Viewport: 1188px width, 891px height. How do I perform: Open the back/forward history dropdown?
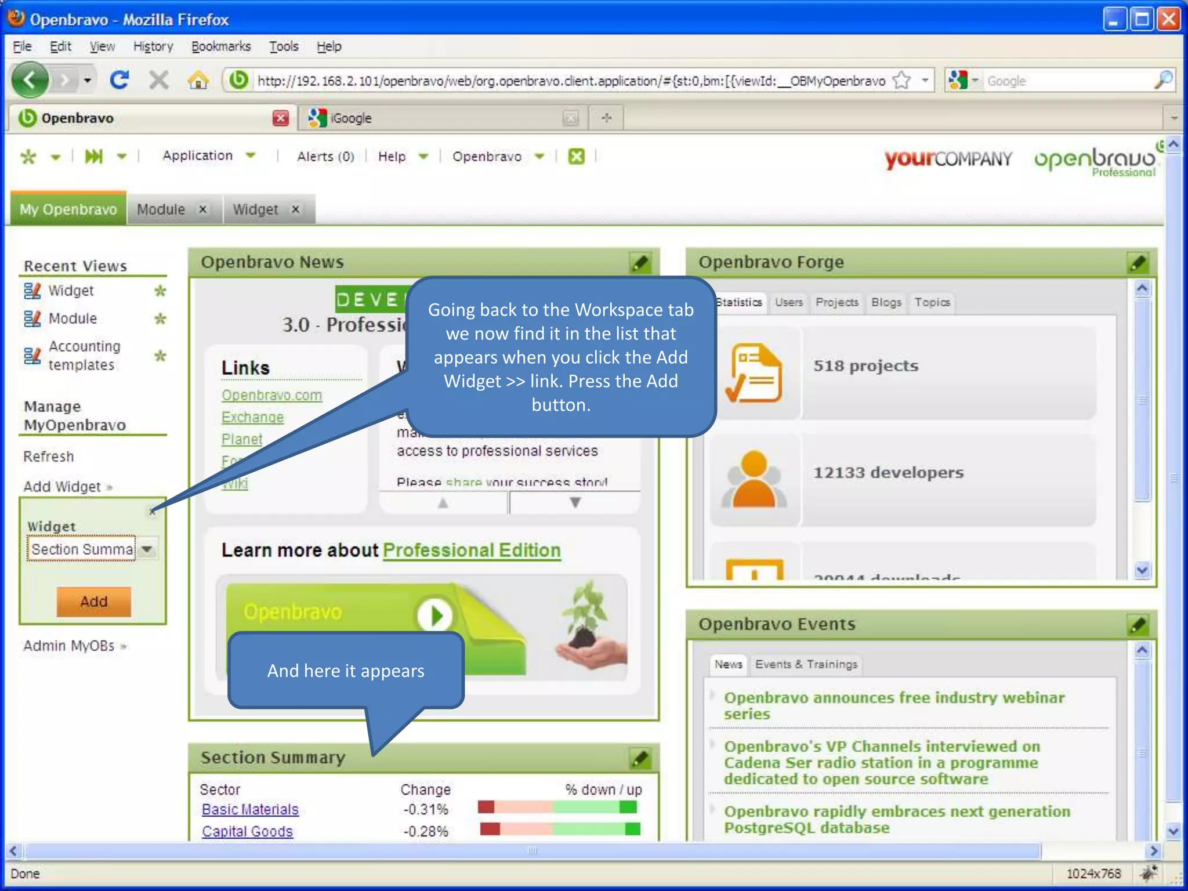click(87, 80)
